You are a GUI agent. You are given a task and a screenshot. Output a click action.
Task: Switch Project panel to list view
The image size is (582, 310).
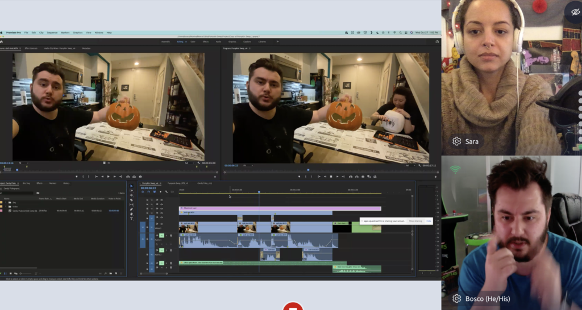pos(5,274)
